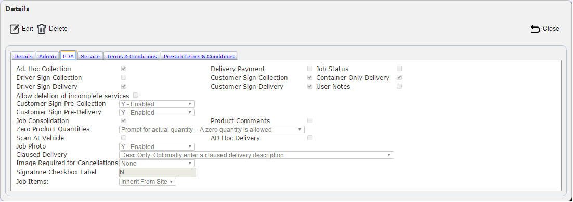Screen dimensions: 573x202
Task: Go to Terms & Conditions tab
Action: click(132, 56)
